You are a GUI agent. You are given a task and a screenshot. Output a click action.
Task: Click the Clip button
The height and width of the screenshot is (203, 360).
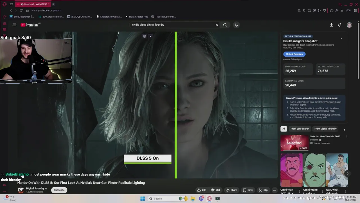click(263, 190)
